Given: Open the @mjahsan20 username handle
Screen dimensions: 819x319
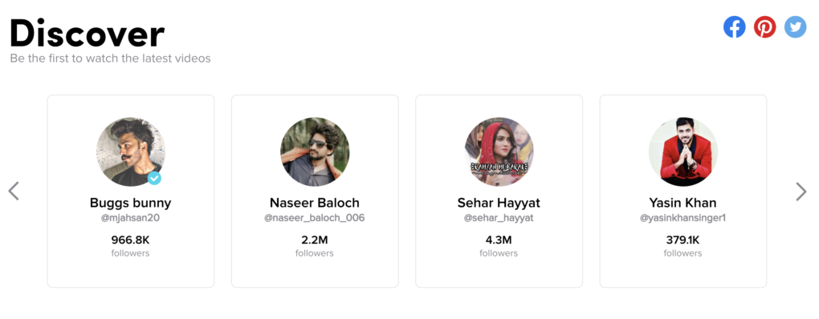Looking at the screenshot, I should point(131,218).
